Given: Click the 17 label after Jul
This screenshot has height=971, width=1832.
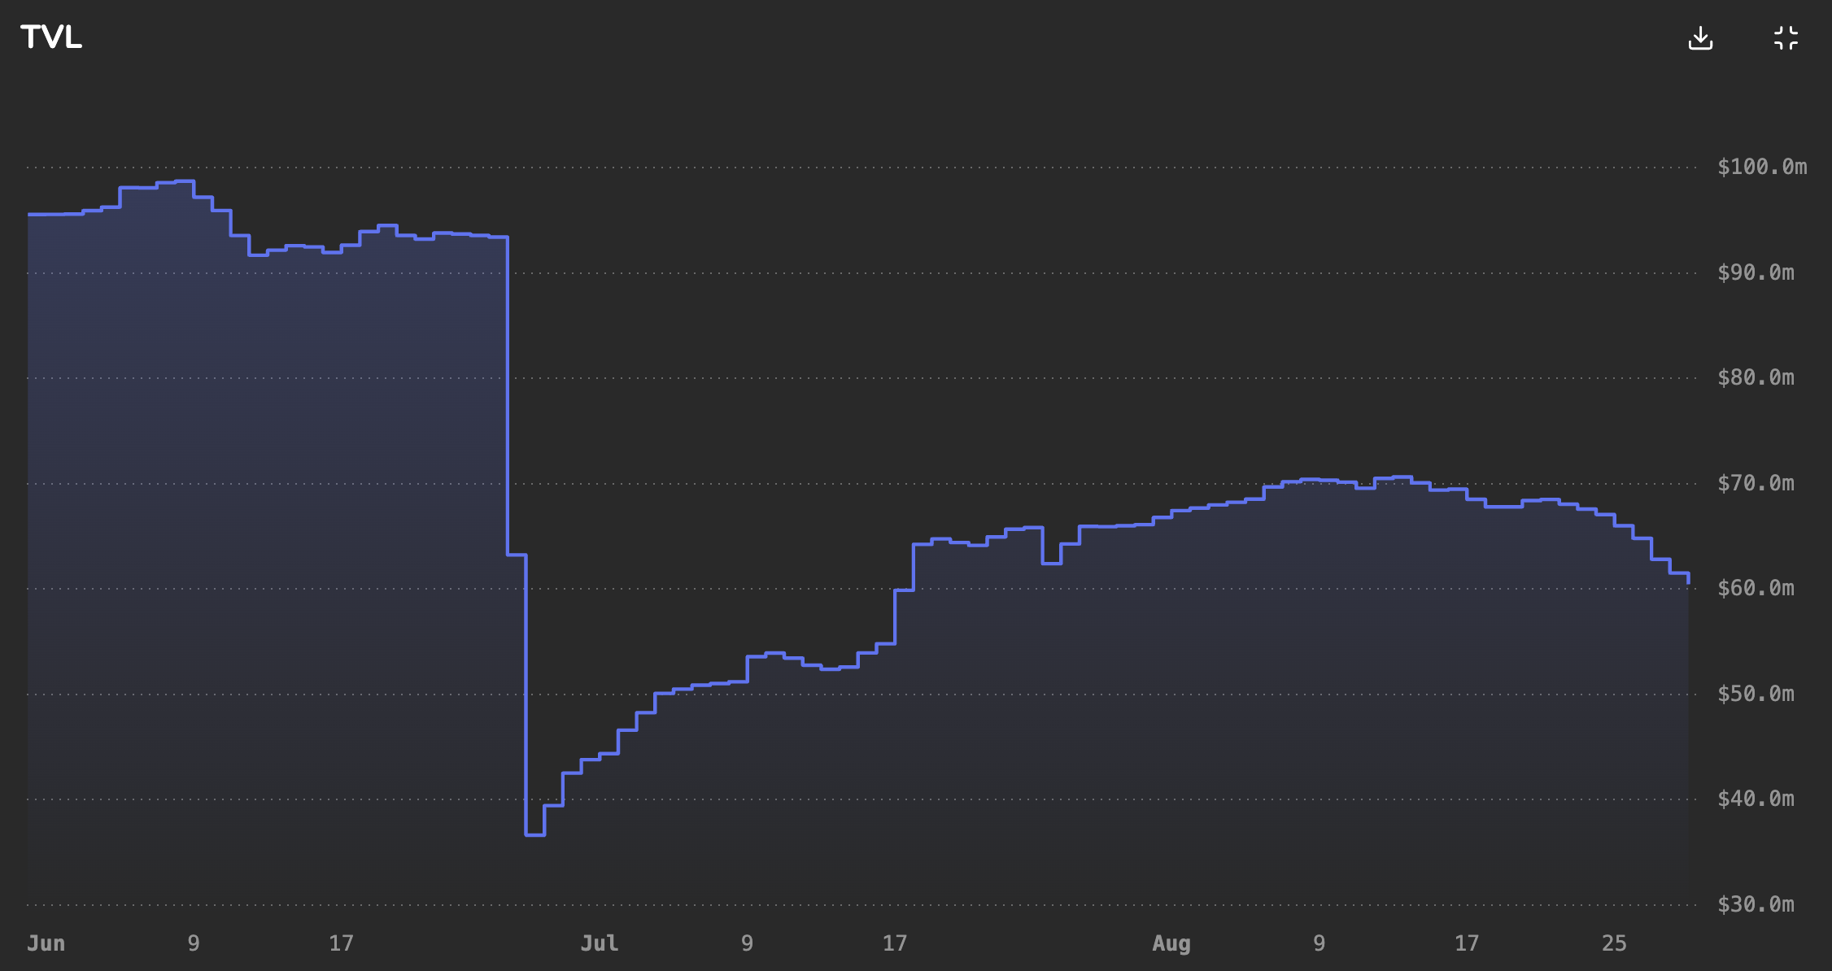Looking at the screenshot, I should (x=894, y=943).
